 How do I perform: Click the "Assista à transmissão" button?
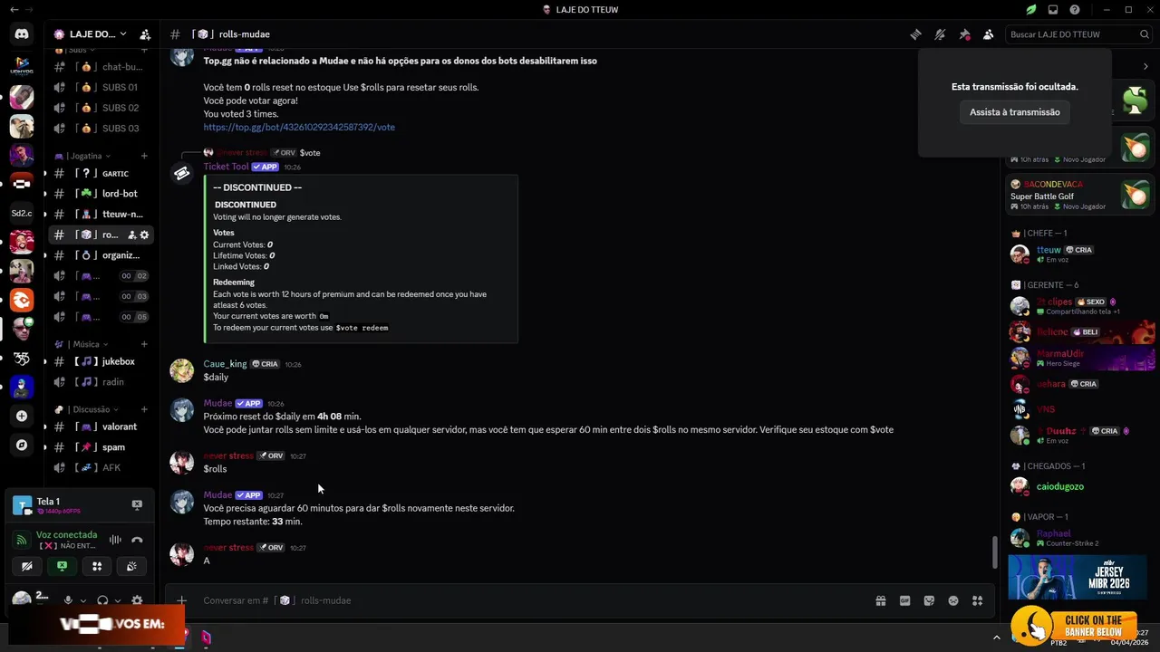point(1014,112)
